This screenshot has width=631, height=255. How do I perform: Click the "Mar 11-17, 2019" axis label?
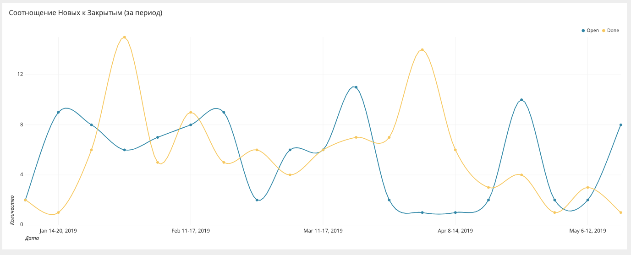[x=323, y=231]
